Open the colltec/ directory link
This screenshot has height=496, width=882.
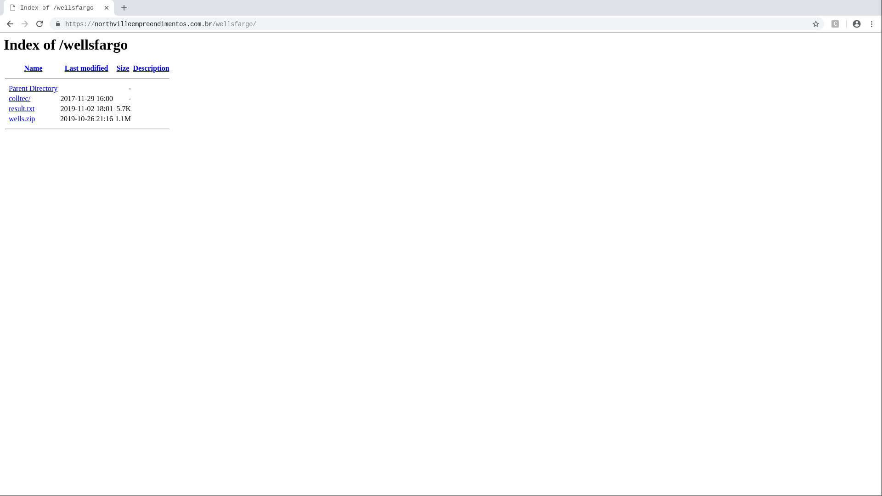tap(19, 99)
